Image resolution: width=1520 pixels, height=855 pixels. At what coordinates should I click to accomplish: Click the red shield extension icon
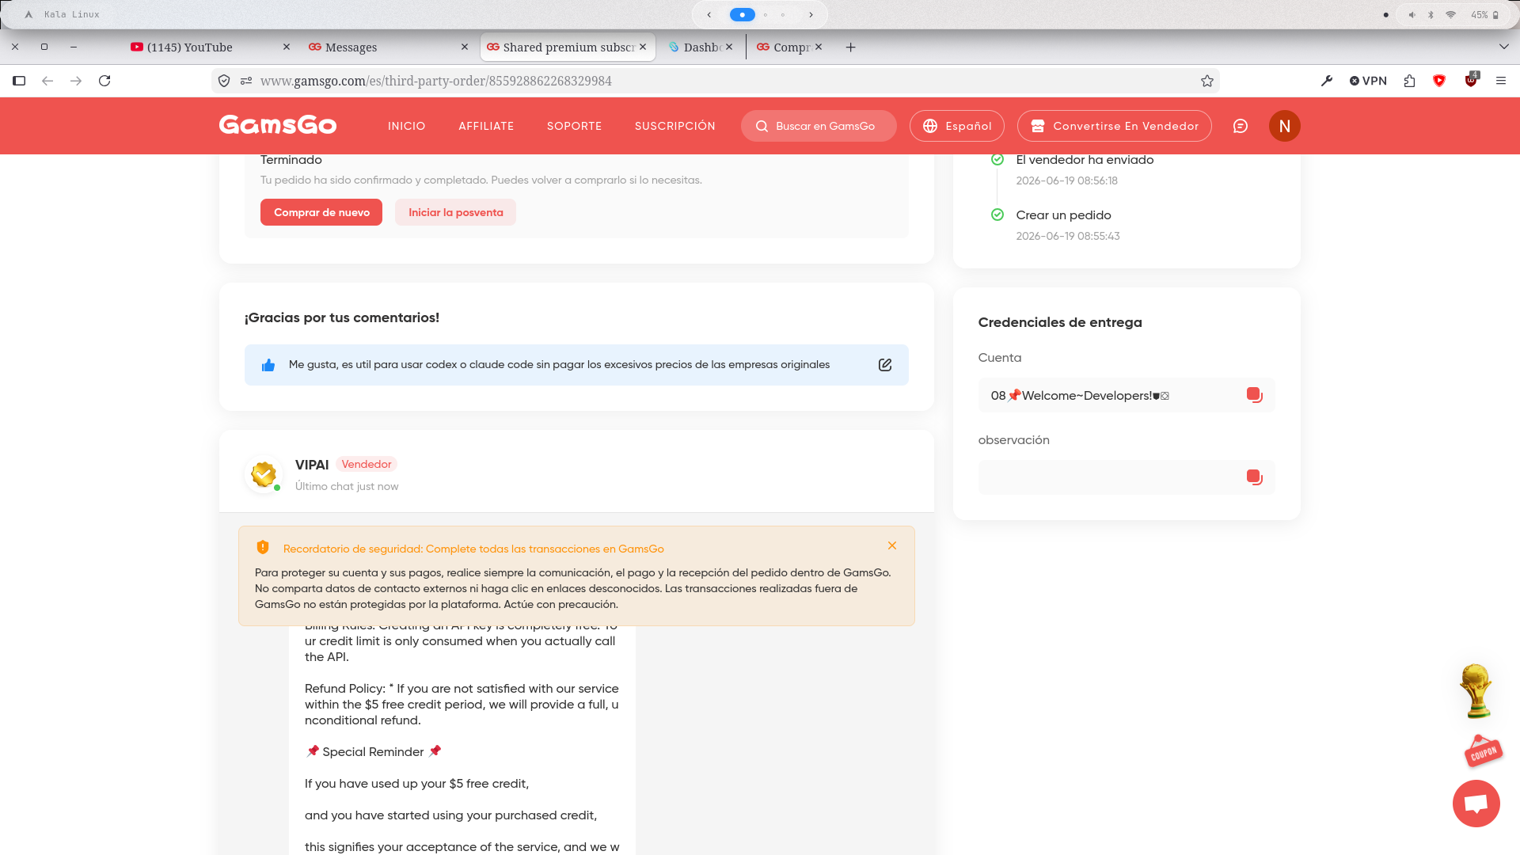coord(1439,81)
